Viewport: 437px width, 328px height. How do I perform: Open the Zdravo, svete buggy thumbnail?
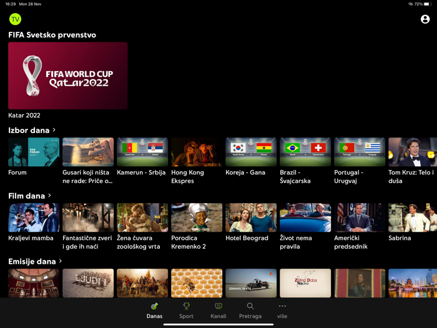pos(251,283)
